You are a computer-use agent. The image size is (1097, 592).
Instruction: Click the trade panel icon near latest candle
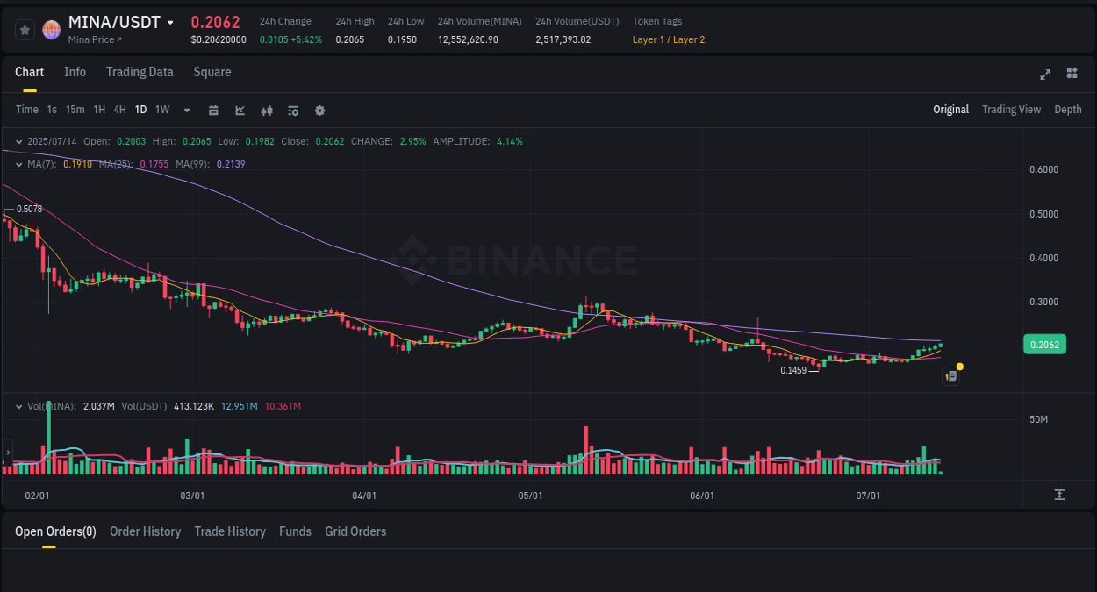point(950,375)
